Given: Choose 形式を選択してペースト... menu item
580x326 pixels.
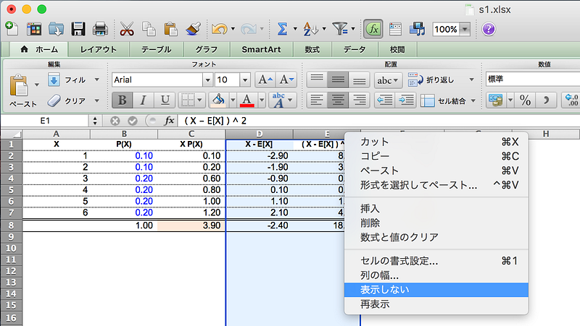Looking at the screenshot, I should click(x=436, y=185).
